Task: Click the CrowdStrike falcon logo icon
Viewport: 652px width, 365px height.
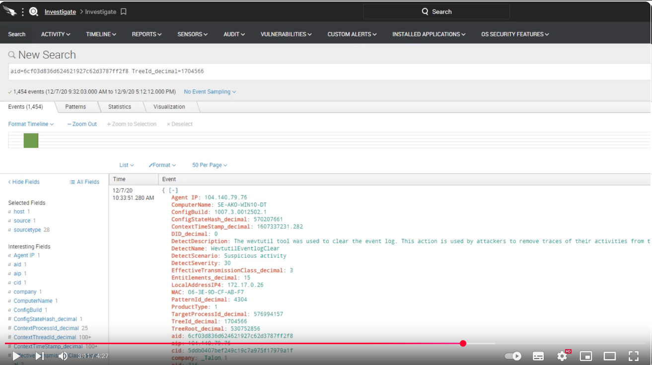Action: 9,11
